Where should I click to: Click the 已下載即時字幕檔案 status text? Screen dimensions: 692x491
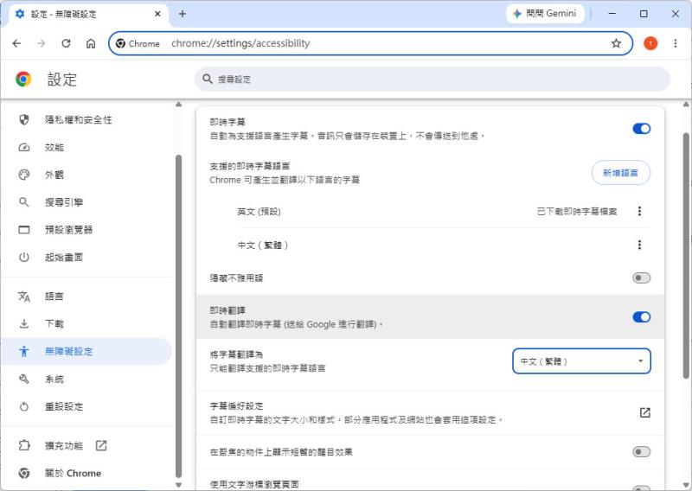point(577,211)
